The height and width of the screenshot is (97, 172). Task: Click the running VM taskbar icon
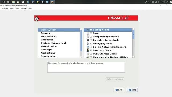tap(52, 2)
